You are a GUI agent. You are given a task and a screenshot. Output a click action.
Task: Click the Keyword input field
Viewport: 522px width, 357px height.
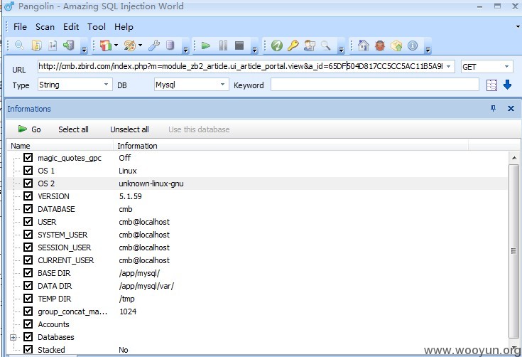tap(374, 85)
